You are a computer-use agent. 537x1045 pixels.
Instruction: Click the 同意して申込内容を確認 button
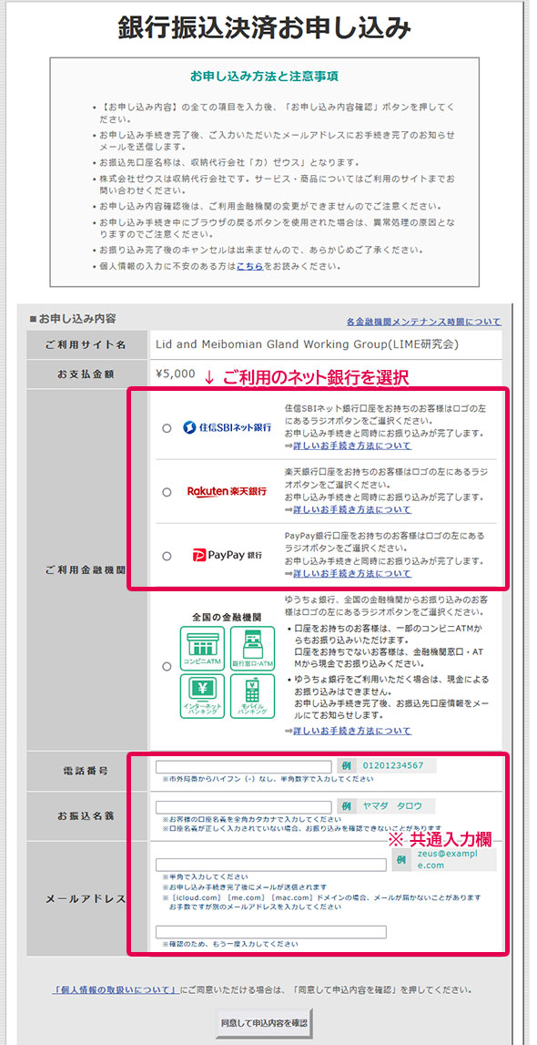coord(264,1022)
